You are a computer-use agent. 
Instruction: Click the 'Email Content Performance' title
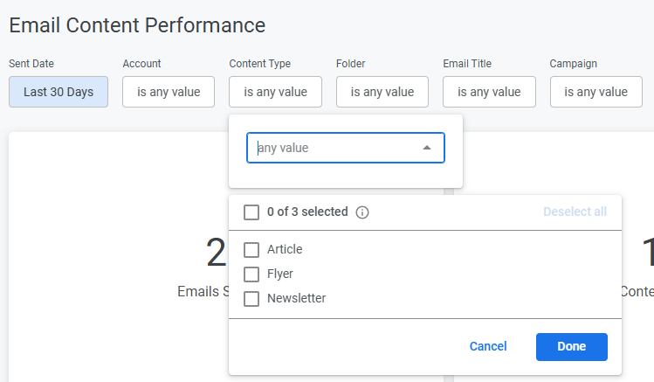[x=137, y=25]
